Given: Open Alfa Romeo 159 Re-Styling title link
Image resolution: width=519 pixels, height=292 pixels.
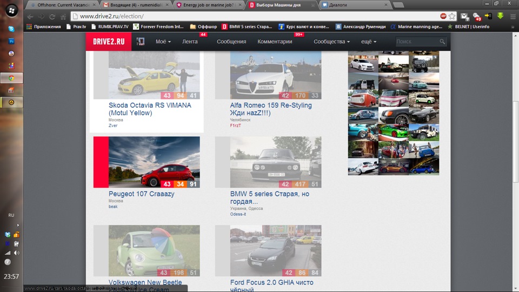Looking at the screenshot, I should click(271, 109).
